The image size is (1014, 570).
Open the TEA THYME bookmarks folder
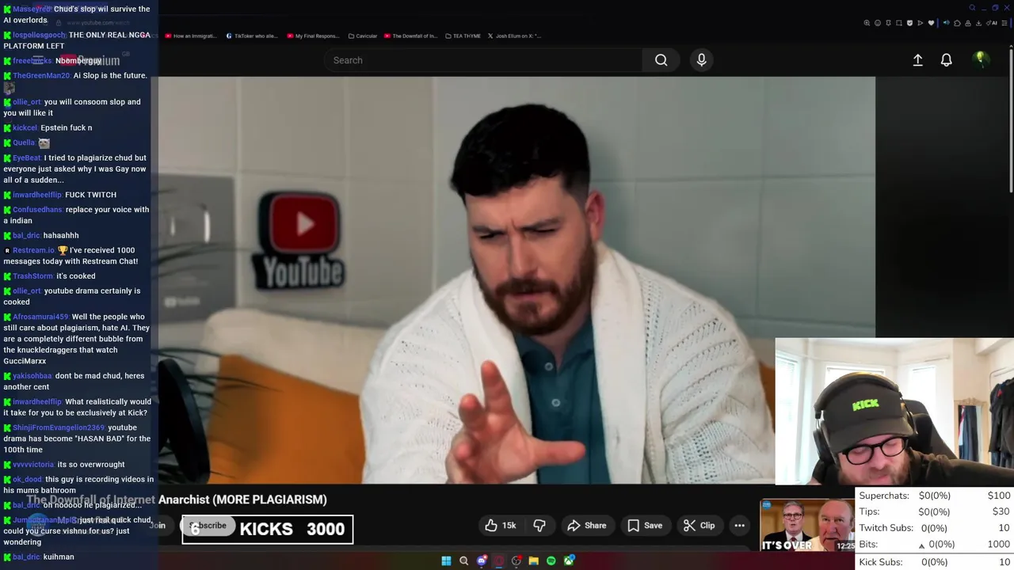(463, 36)
